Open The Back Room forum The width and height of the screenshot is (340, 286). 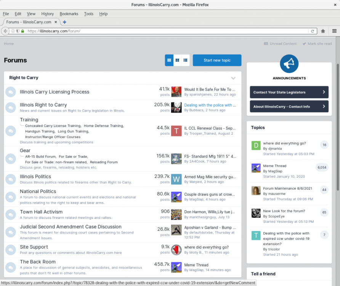pyautogui.click(x=38, y=262)
